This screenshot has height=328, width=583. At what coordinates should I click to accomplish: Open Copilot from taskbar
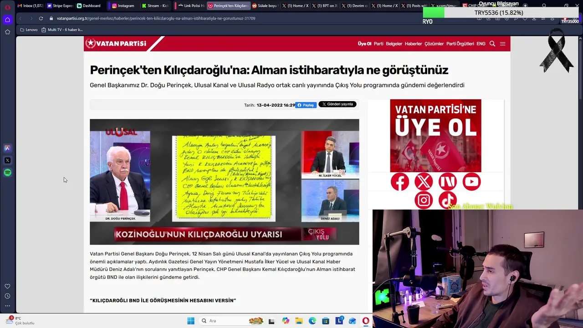click(x=286, y=321)
